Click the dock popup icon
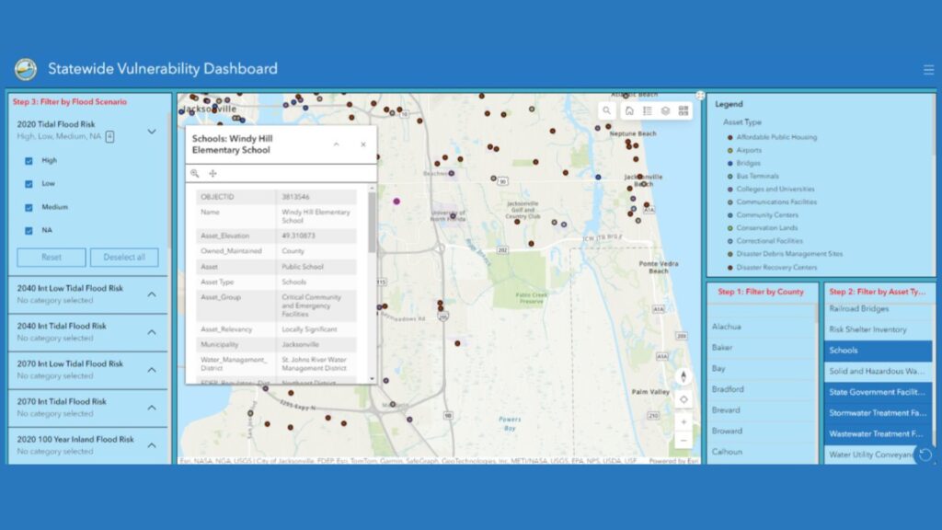The height and width of the screenshot is (530, 942). (213, 174)
